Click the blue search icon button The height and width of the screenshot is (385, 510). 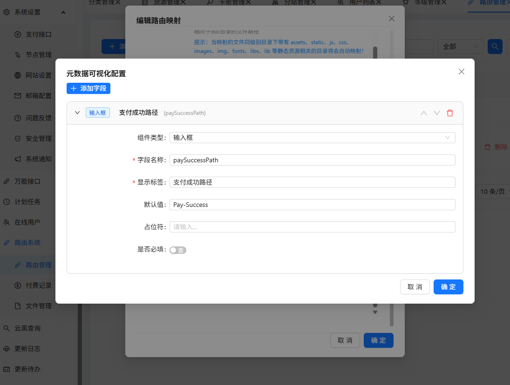tap(495, 46)
